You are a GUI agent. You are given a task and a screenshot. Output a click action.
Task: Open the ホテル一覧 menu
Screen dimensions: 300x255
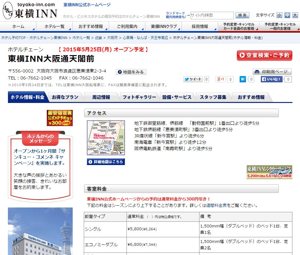[54, 27]
